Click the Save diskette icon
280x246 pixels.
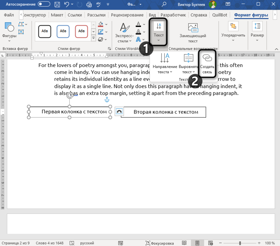[x=58, y=4]
